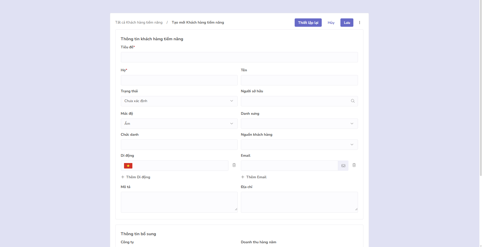
Task: Save the lead with Lưu button
Action: point(346,23)
